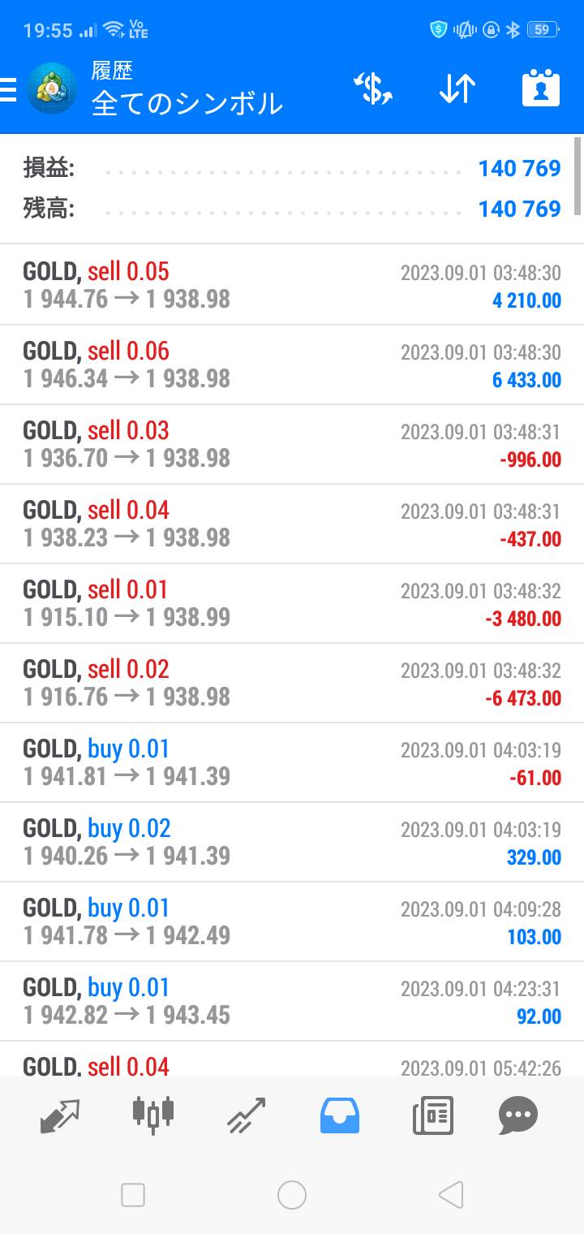Go to the Quotes tab icon
Screen dimensions: 584x1234
pos(60,1115)
